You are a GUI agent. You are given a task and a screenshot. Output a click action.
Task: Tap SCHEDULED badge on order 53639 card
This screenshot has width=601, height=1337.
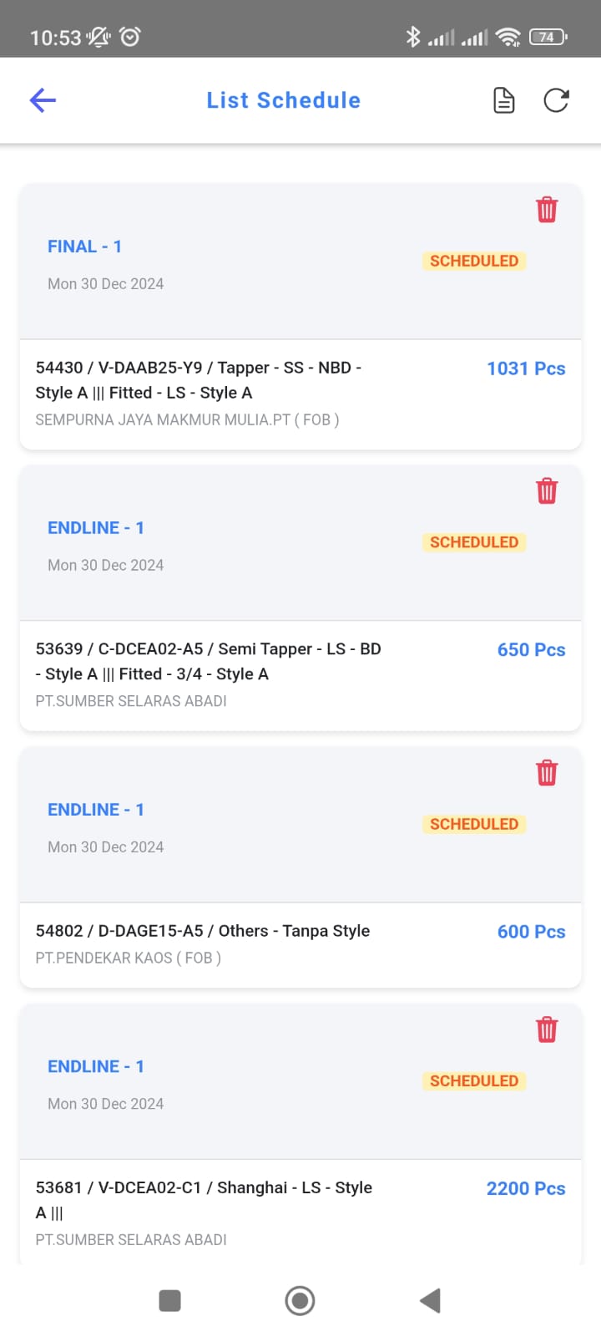[x=474, y=542]
